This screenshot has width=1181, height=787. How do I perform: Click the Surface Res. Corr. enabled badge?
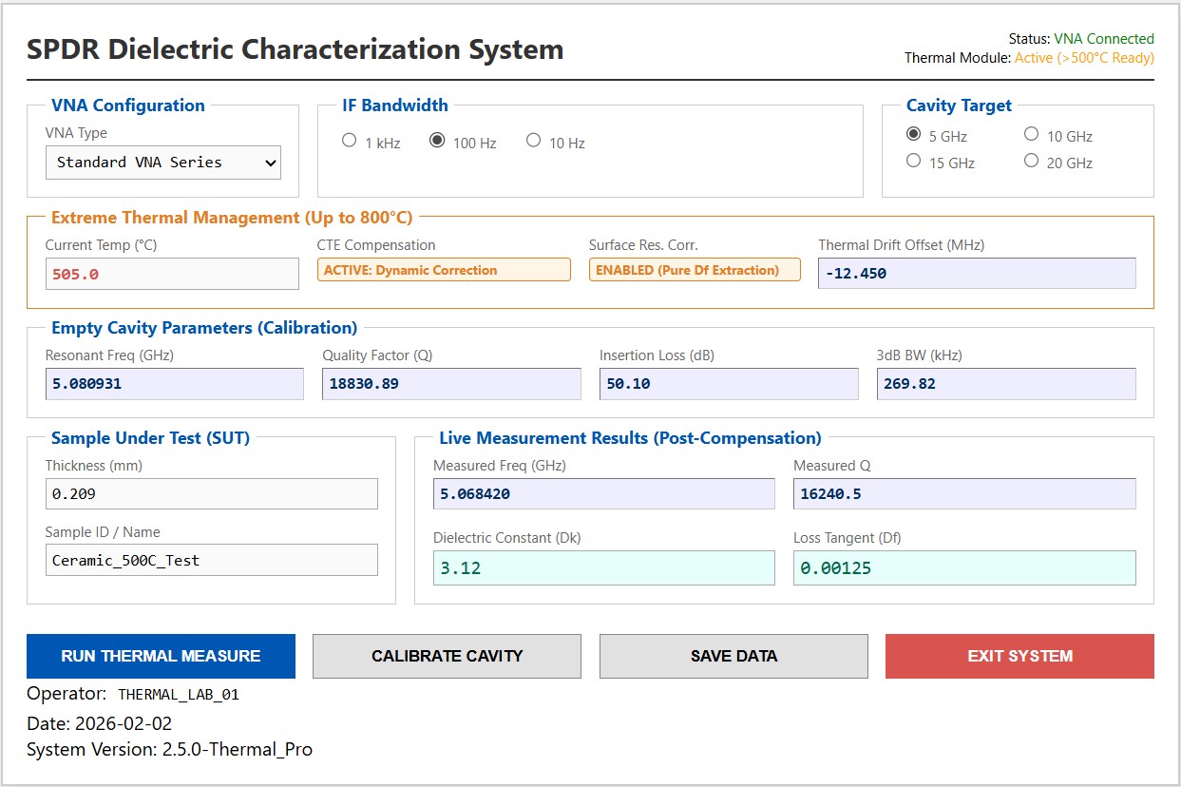[695, 270]
